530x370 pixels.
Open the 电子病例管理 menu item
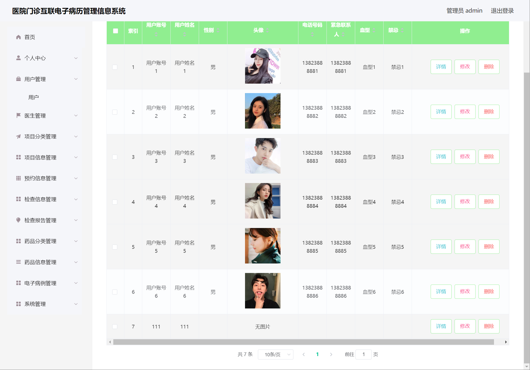point(40,283)
